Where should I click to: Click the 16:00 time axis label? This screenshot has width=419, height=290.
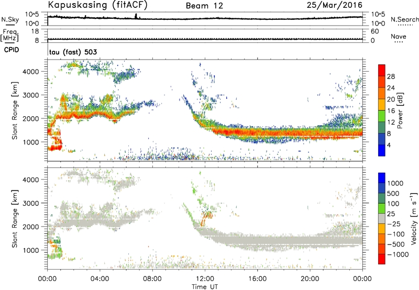[257, 279]
